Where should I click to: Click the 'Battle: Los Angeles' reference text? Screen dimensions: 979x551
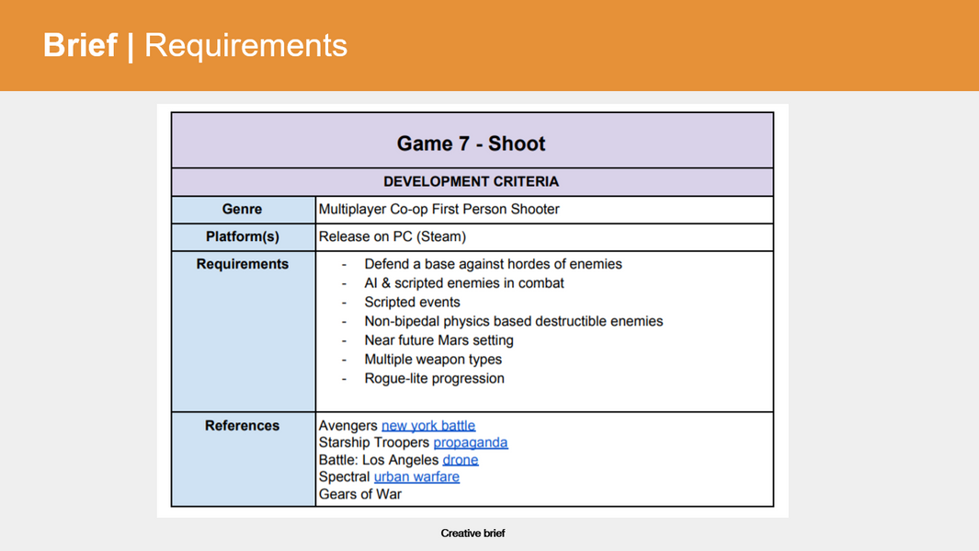(x=379, y=460)
